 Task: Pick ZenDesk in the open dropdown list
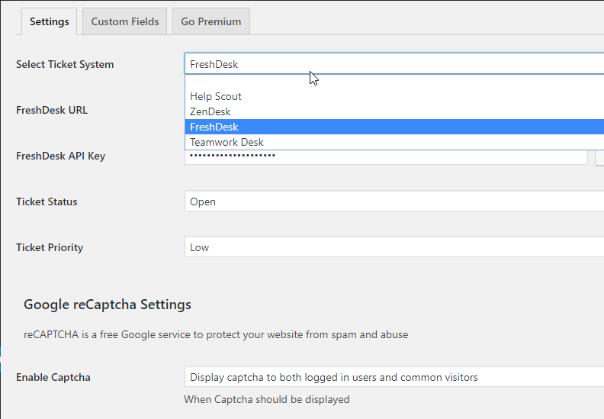(394, 111)
